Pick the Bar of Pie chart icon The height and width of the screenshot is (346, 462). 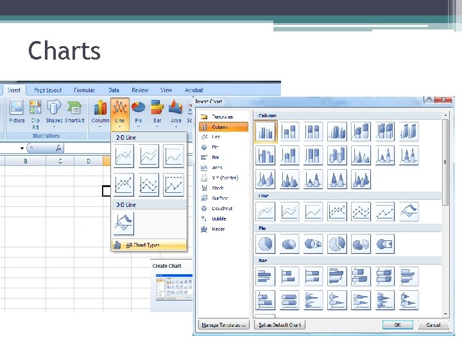[385, 243]
